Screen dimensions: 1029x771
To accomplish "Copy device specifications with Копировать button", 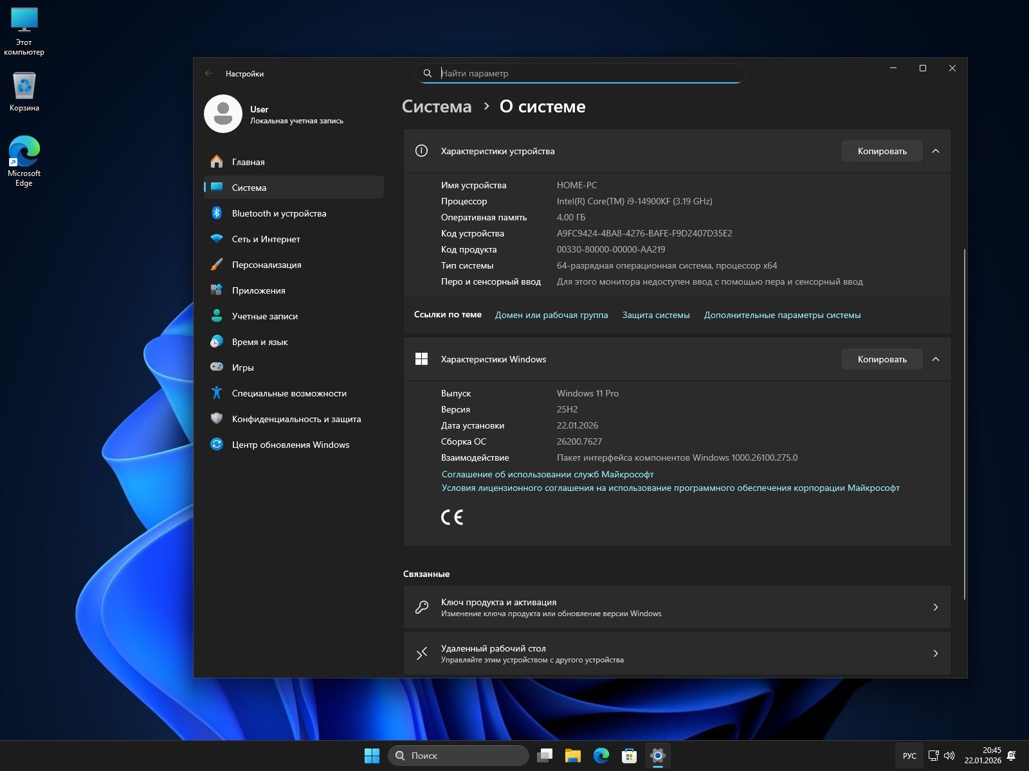I will [882, 151].
